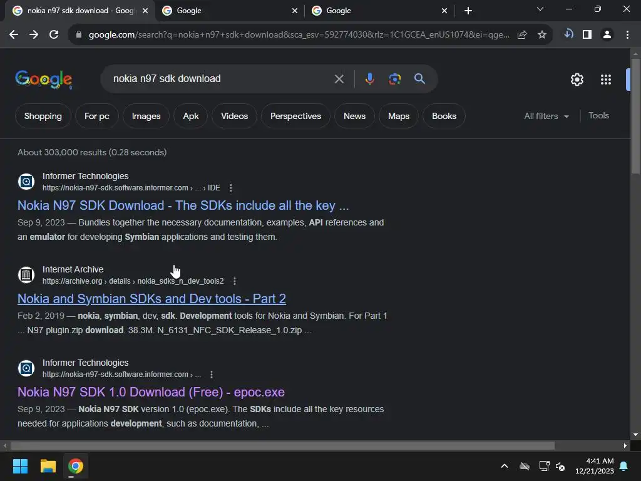Search by image with Google Lens
Viewport: 641px width, 481px height.
click(394, 78)
